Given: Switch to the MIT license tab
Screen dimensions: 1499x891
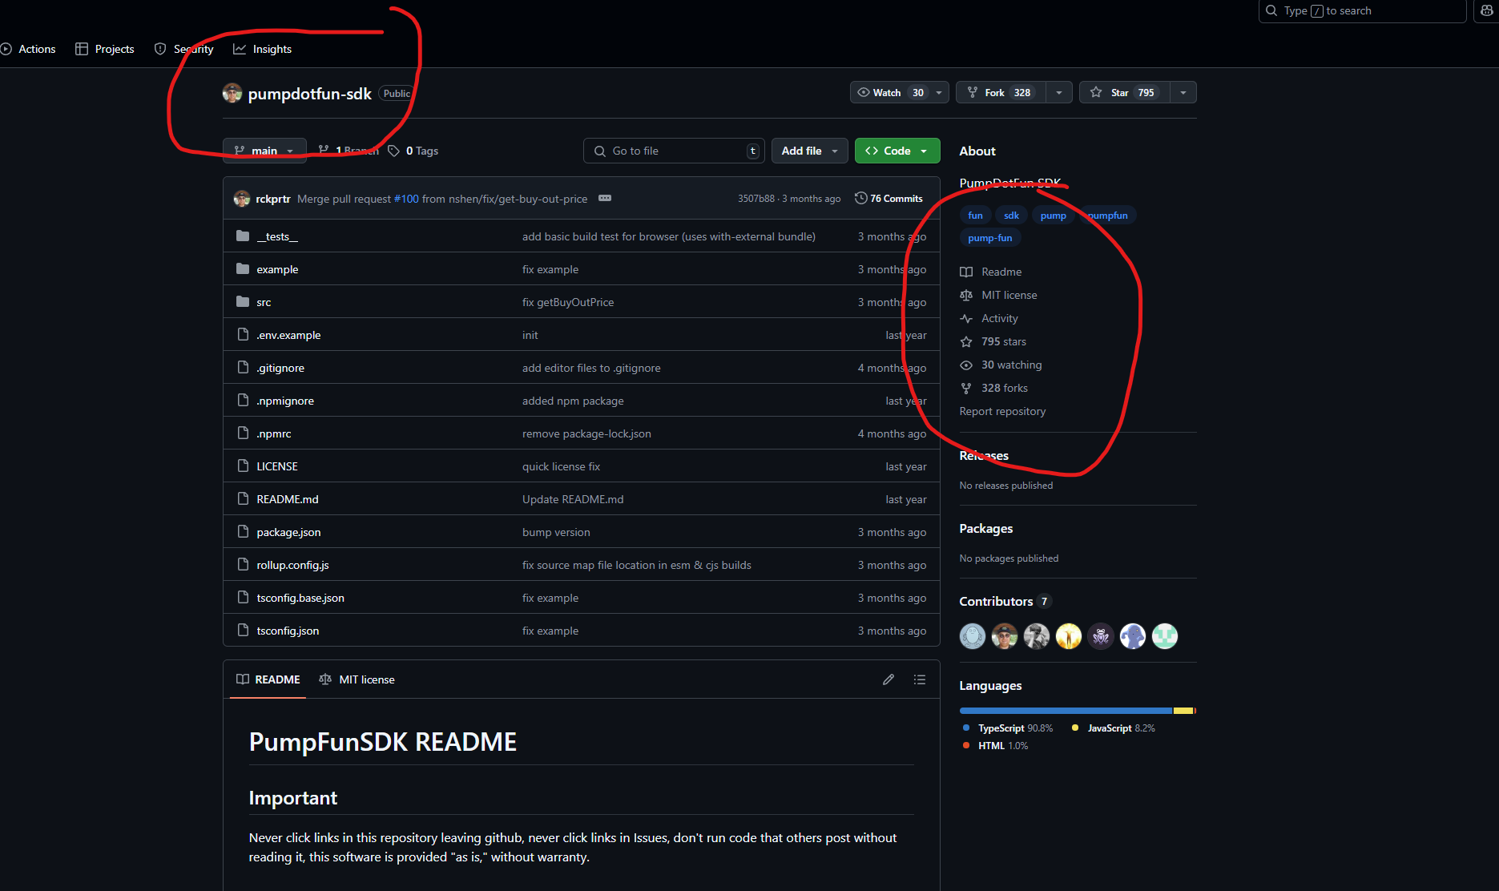Looking at the screenshot, I should coord(357,679).
